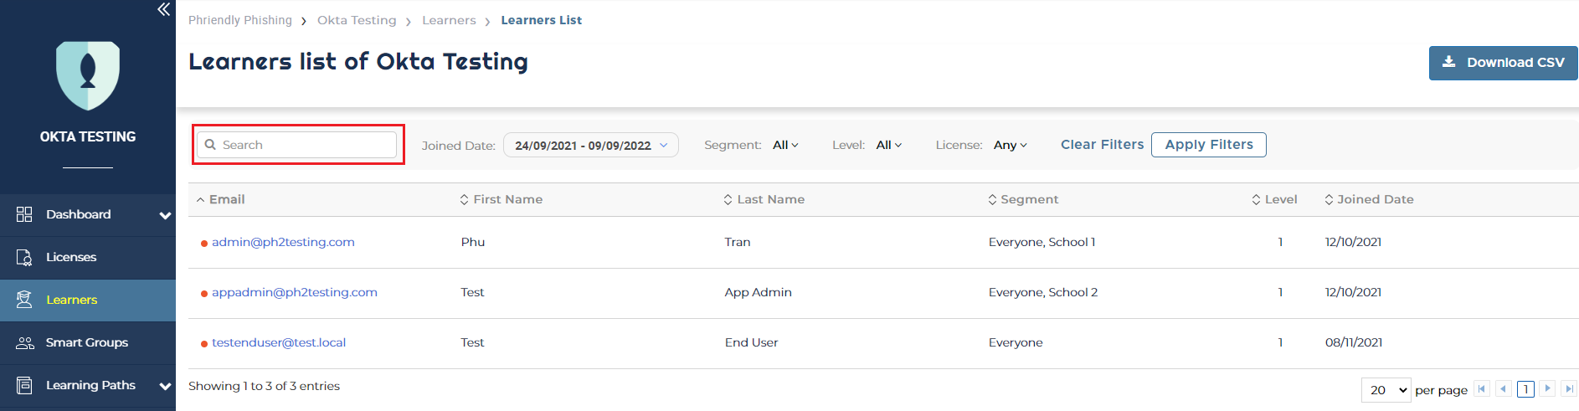
Task: Open the Segment filter dropdown
Action: [785, 145]
